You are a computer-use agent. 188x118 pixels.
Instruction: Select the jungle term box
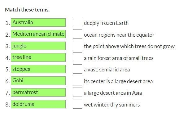tap(38, 46)
